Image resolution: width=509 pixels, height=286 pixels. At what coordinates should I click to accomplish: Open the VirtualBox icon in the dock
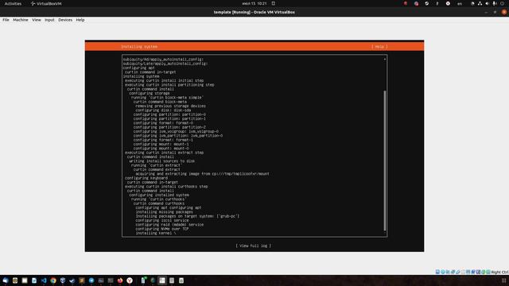63,280
